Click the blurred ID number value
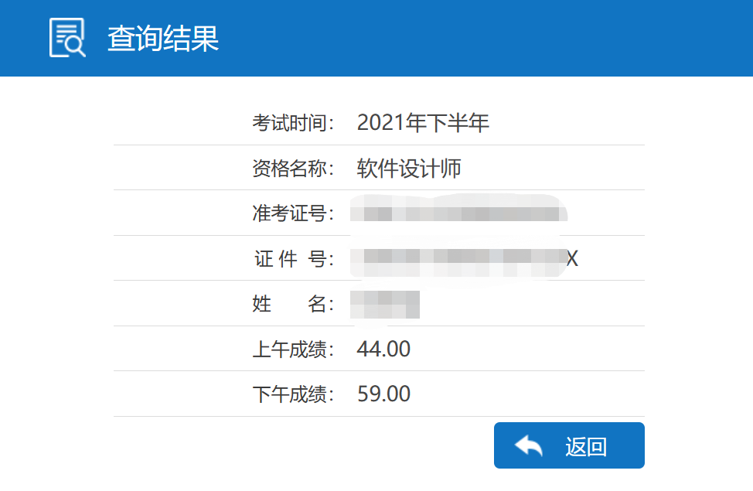This screenshot has height=491, width=753. 456,259
